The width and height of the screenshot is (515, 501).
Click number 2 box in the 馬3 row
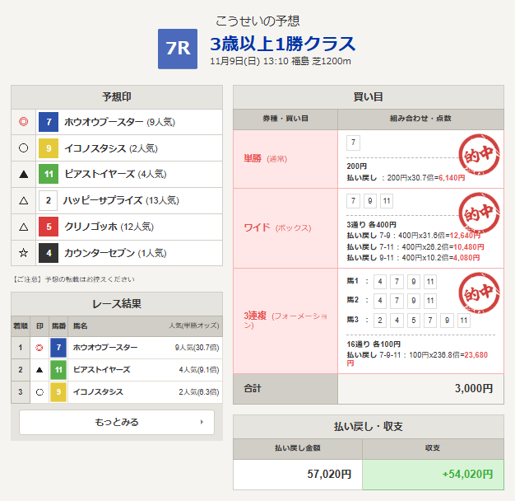click(x=354, y=321)
